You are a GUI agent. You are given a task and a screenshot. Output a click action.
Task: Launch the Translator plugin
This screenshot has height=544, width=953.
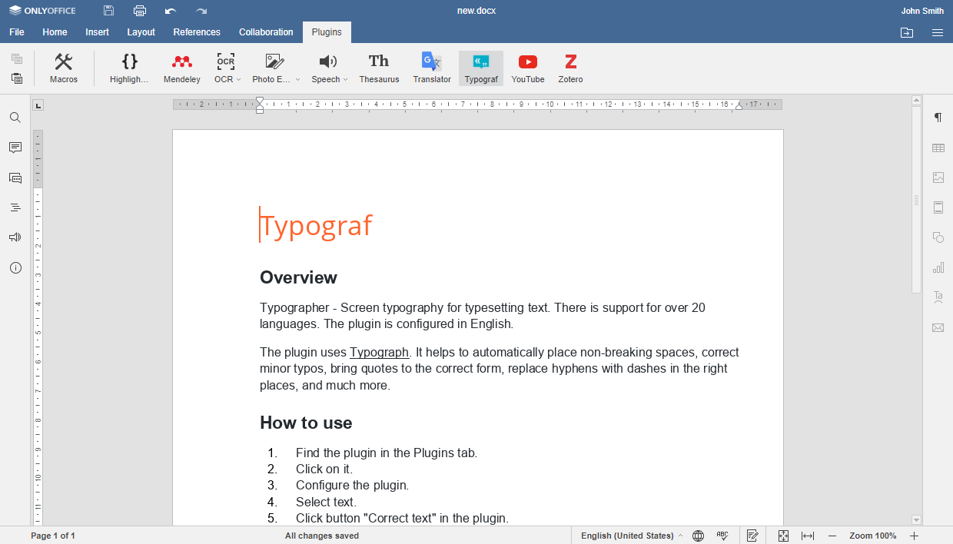(x=432, y=68)
